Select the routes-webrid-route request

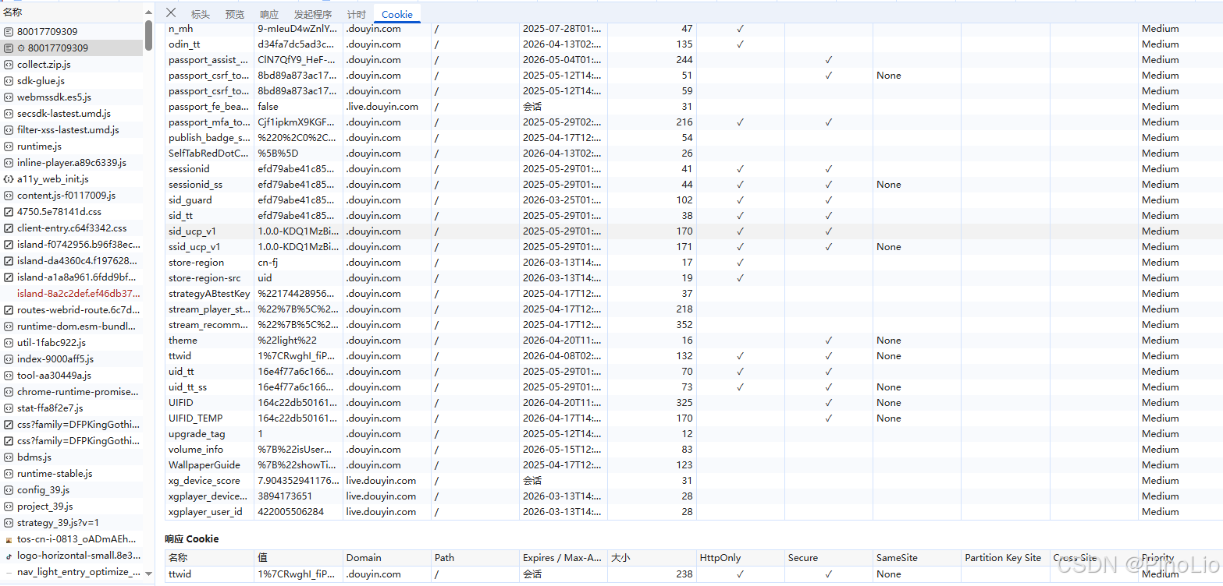pos(72,310)
